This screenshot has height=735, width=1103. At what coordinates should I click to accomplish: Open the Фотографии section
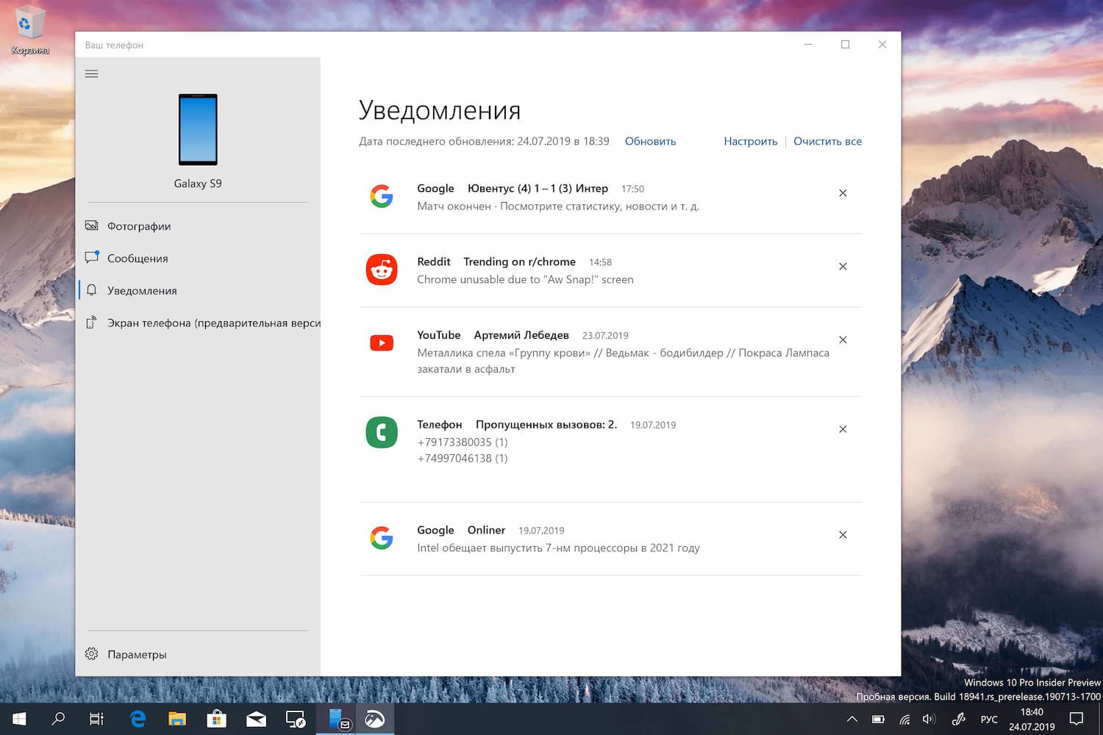coord(138,226)
